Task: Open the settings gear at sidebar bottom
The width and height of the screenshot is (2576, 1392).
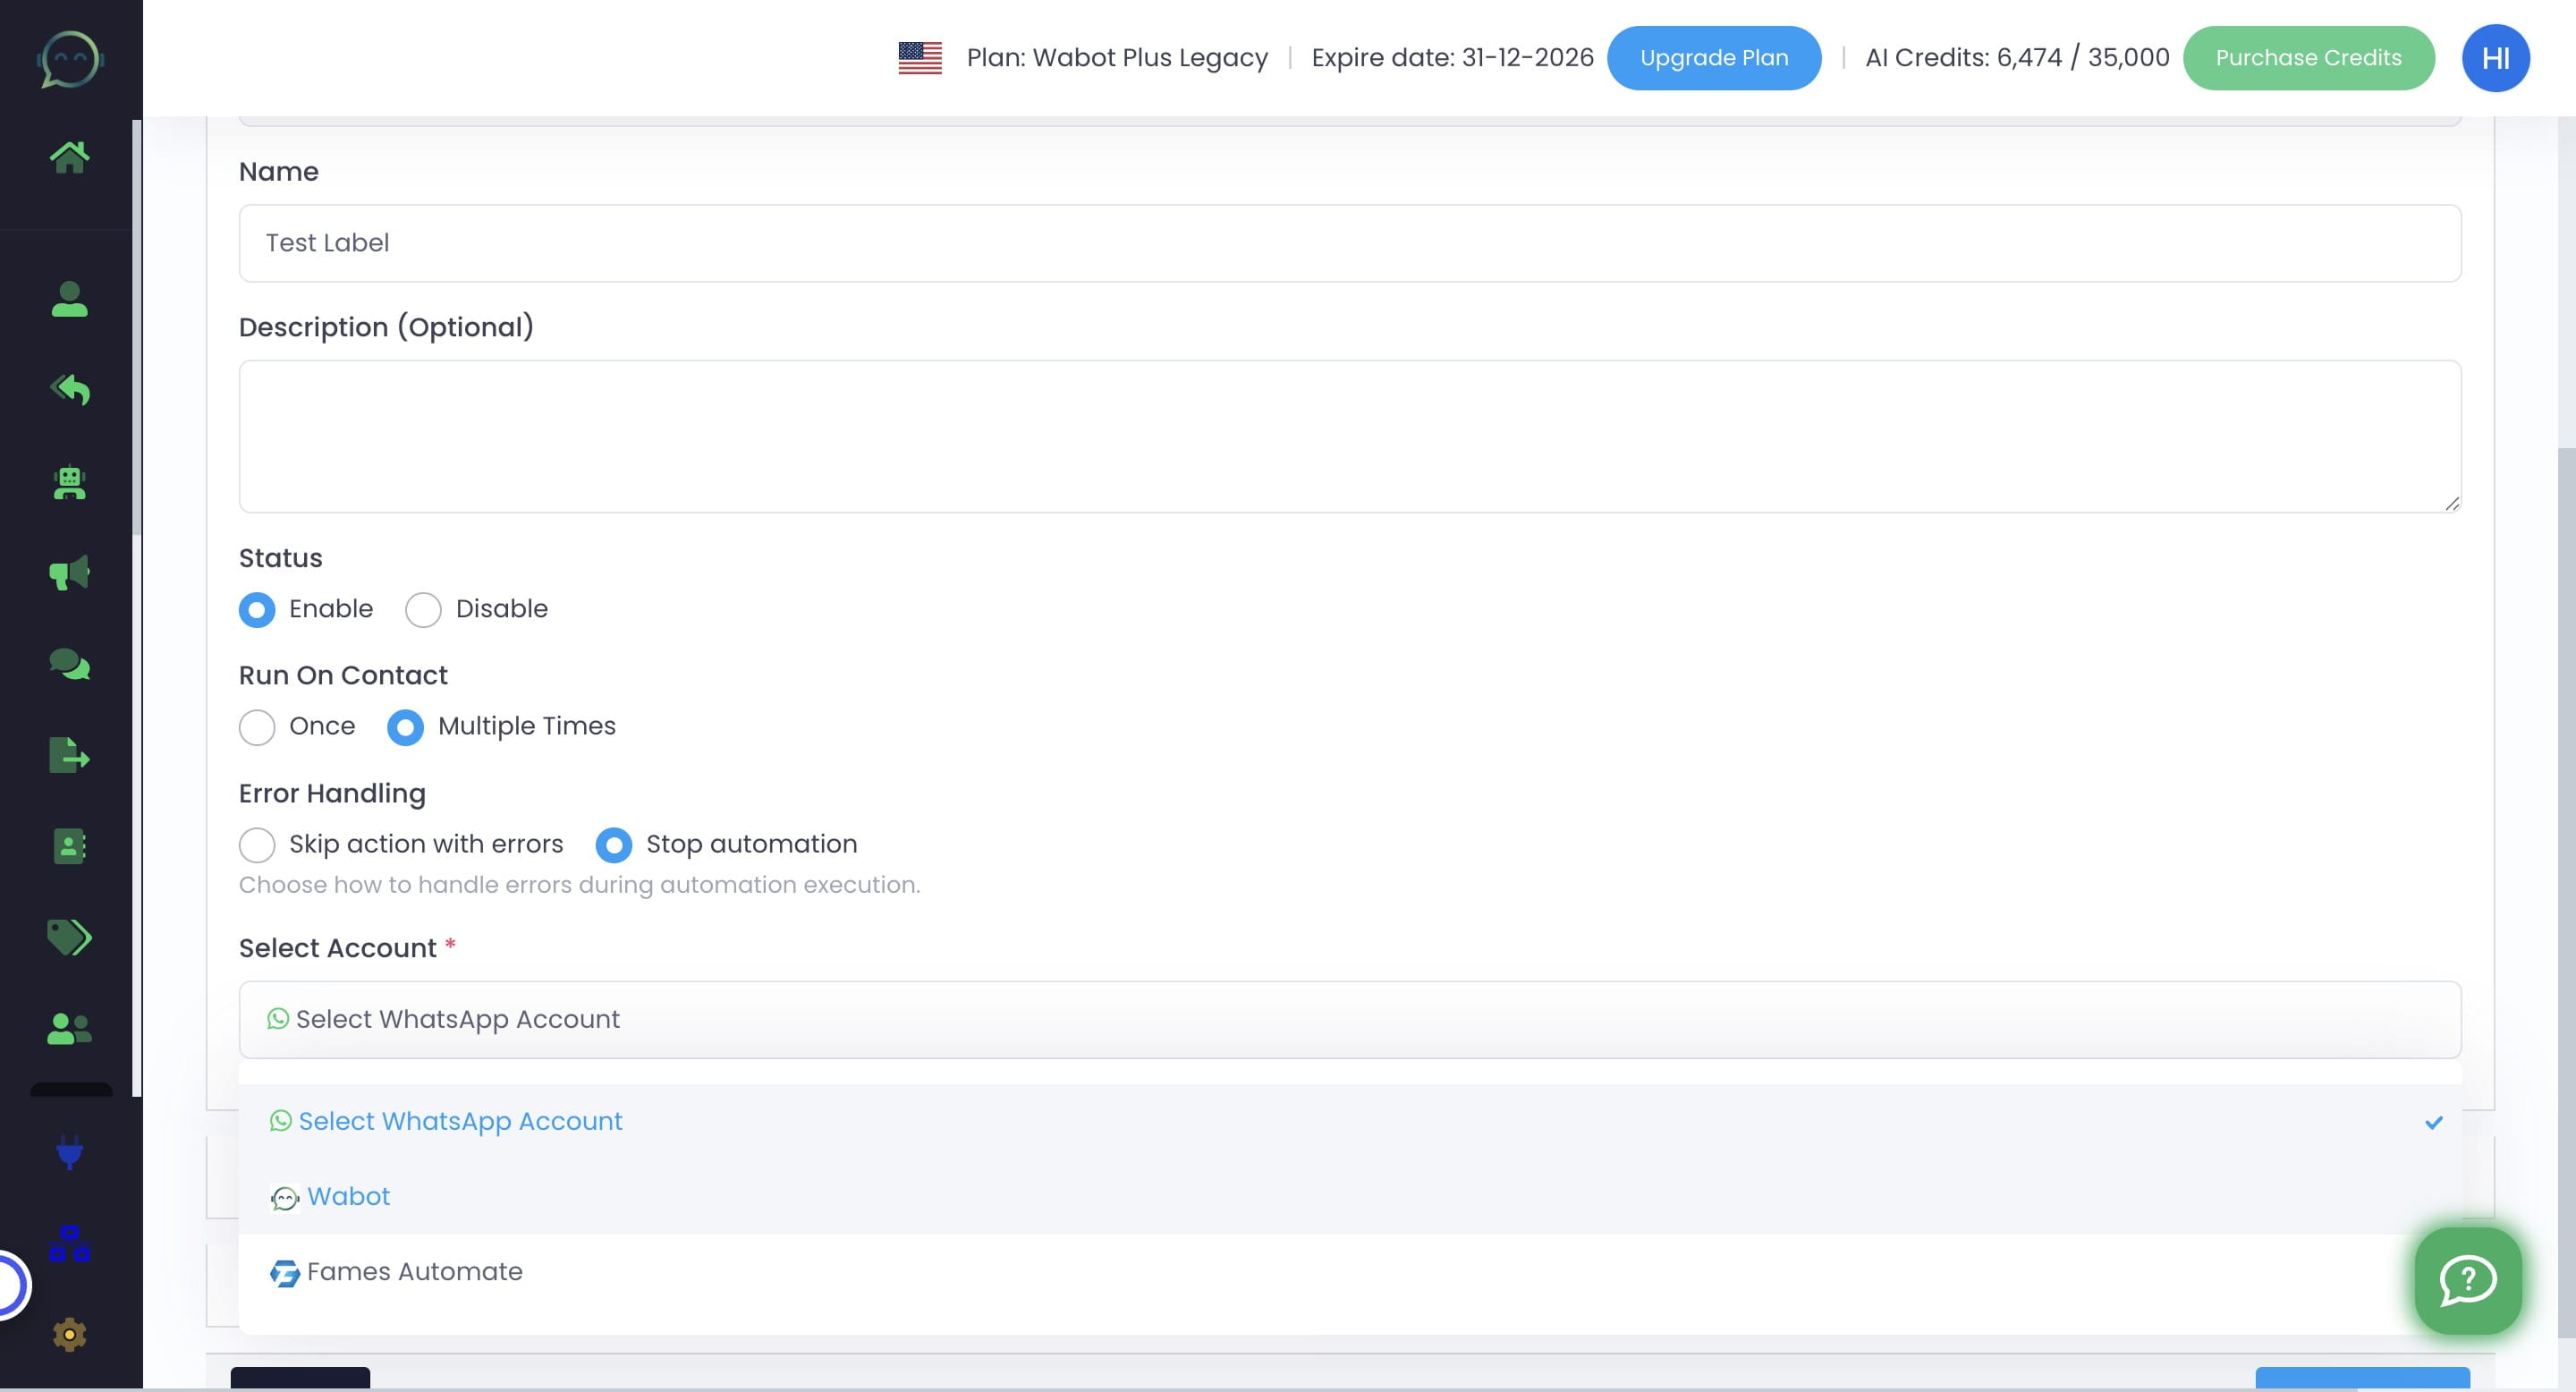Action: coord(68,1335)
